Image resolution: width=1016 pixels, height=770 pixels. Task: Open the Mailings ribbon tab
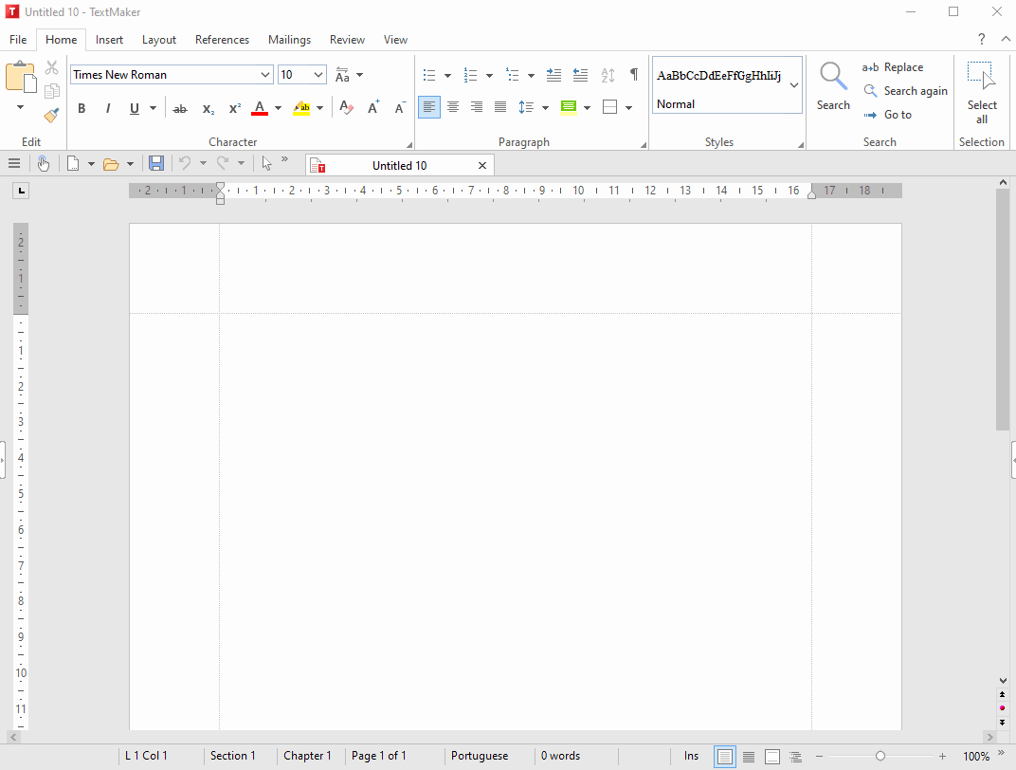point(289,40)
